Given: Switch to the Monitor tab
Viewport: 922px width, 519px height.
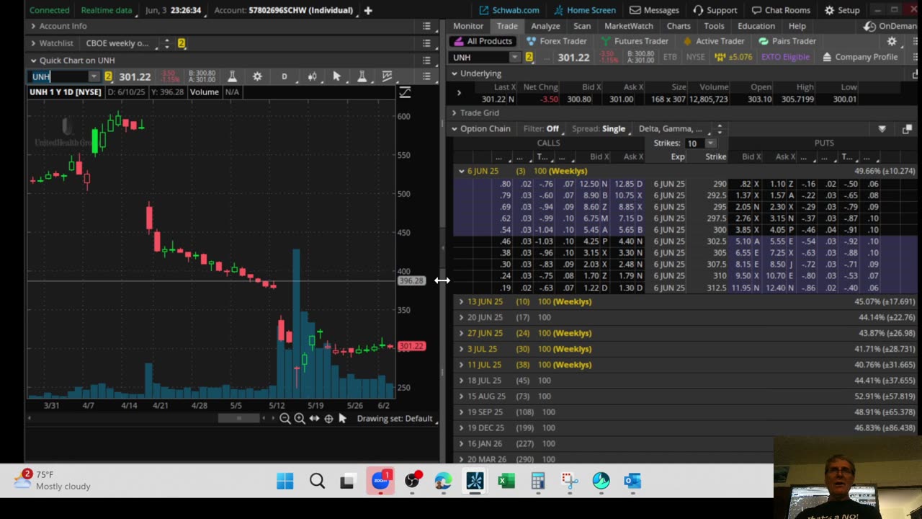Looking at the screenshot, I should 468,26.
